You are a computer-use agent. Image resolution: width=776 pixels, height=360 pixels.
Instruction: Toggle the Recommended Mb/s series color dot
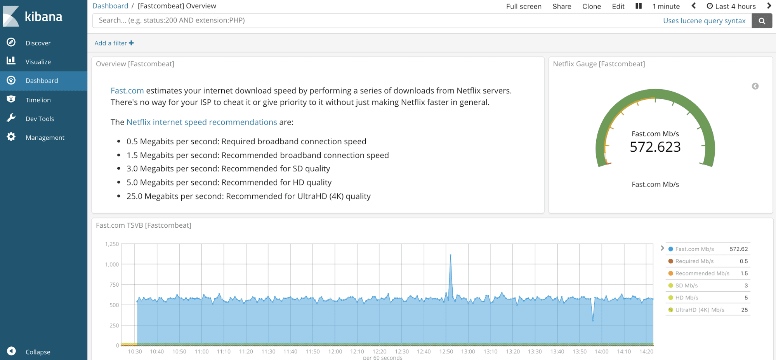tap(670, 273)
